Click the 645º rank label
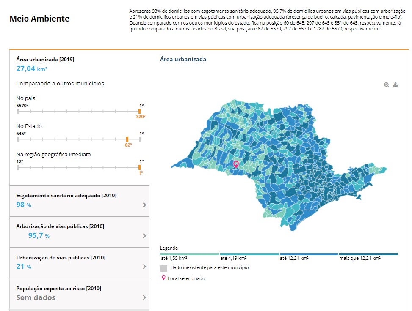Viewport: 412px width, 311px height. click(21, 134)
